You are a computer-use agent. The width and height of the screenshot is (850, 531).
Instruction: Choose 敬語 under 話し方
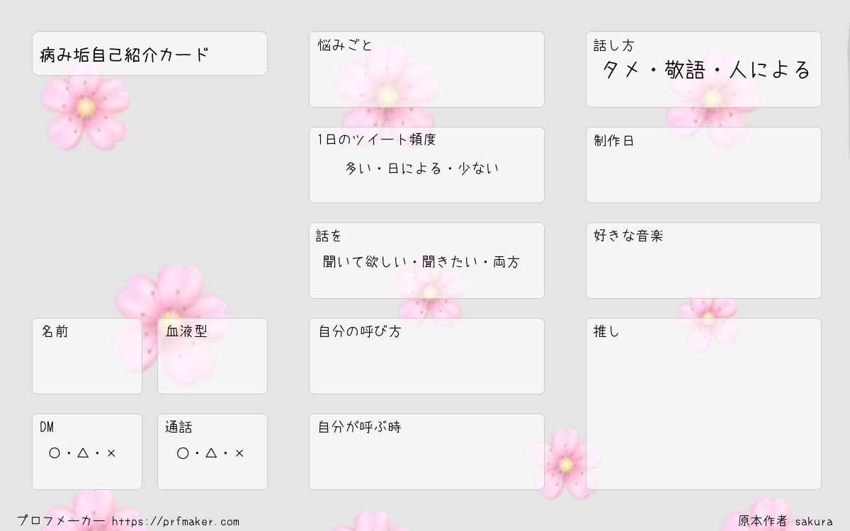pyautogui.click(x=685, y=70)
